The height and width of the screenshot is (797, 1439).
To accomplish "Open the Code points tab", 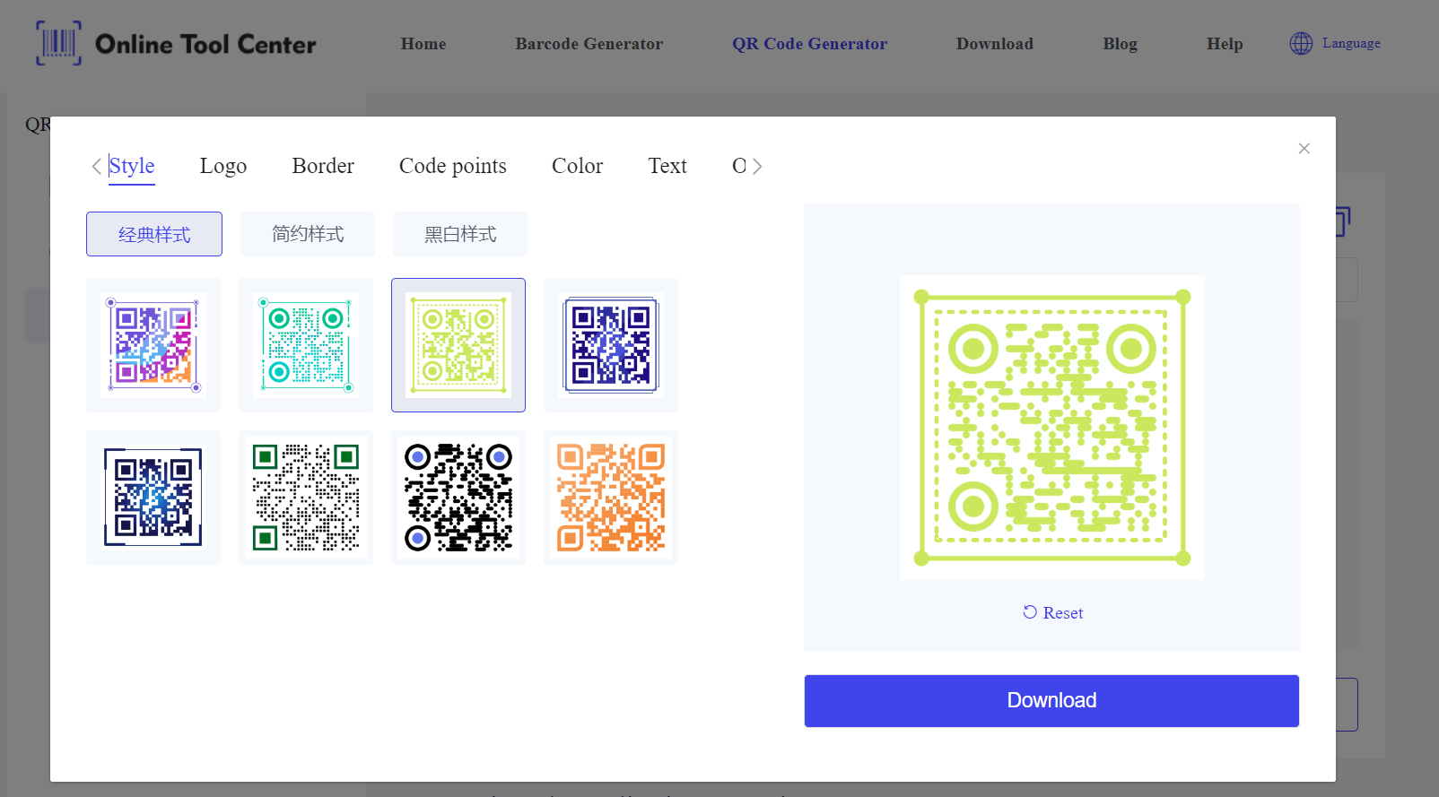I will coord(453,166).
